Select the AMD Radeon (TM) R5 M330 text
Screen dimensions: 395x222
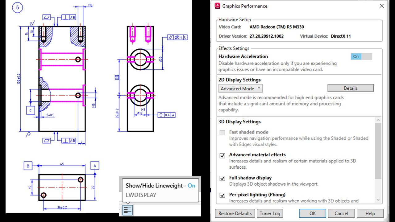point(277,27)
